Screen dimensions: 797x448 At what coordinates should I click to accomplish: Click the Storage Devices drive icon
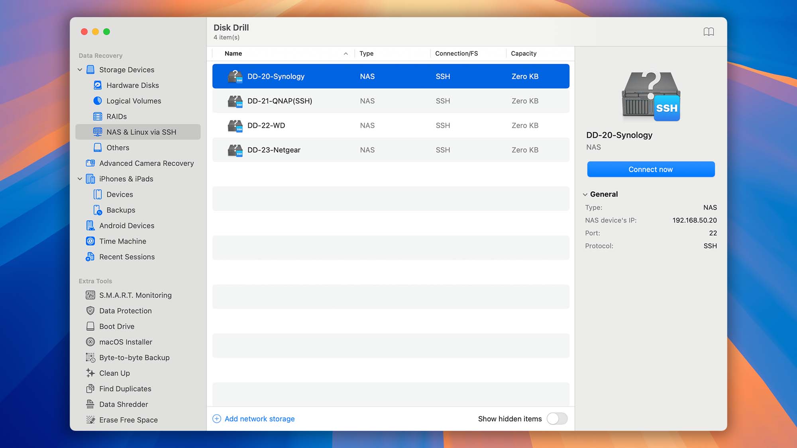[90, 70]
